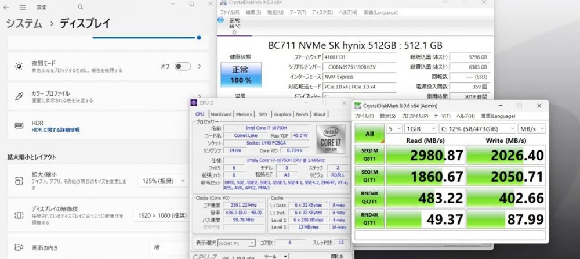This screenshot has height=259, width=580.
Task: Click the blue health status 正常 100% button
Action: tap(241, 75)
